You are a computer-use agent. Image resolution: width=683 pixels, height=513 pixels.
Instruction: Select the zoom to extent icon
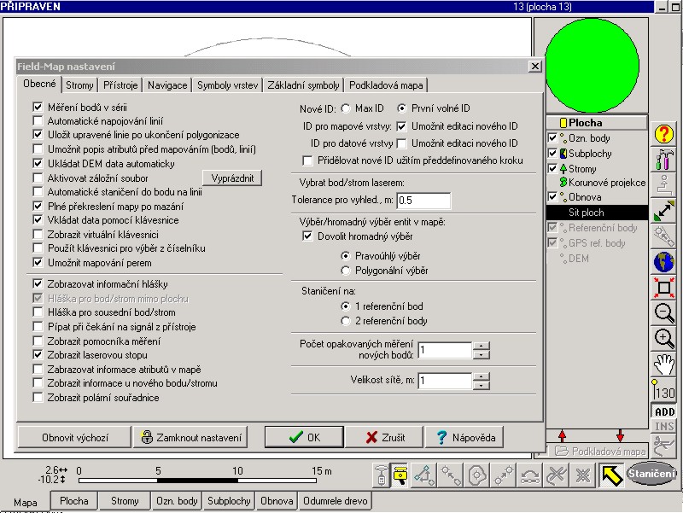point(665,288)
